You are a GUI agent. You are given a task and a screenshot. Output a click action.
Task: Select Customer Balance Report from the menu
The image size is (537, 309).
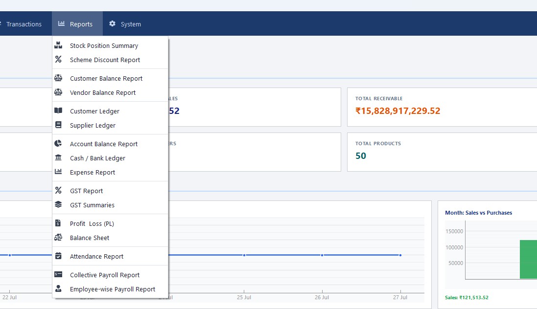coord(110,78)
